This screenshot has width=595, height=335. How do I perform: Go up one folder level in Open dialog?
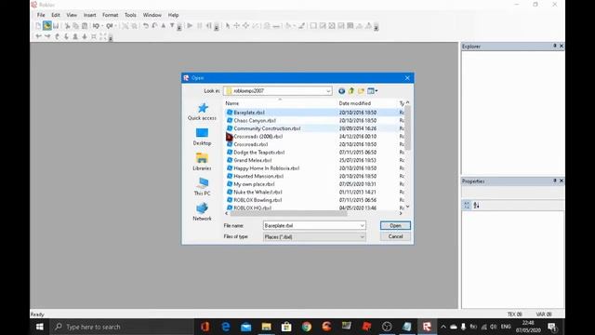(x=351, y=91)
